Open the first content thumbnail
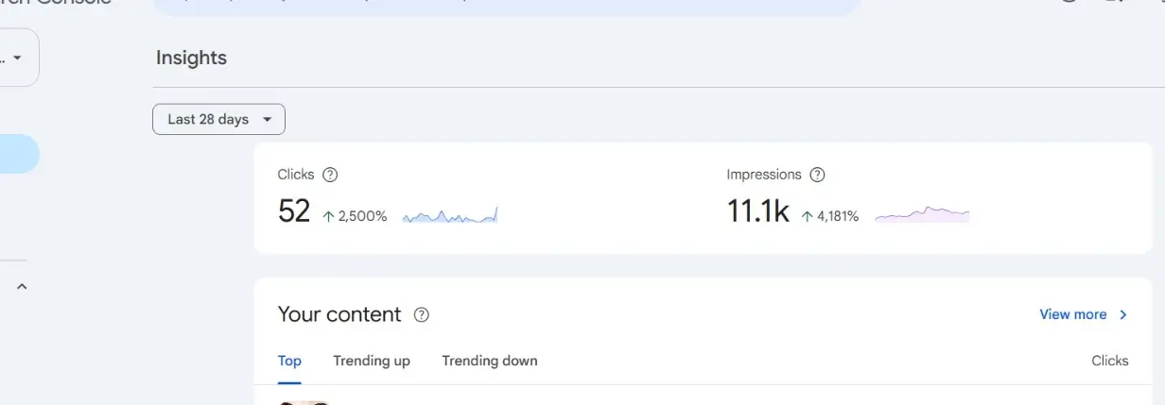1165x405 pixels. pos(304,402)
